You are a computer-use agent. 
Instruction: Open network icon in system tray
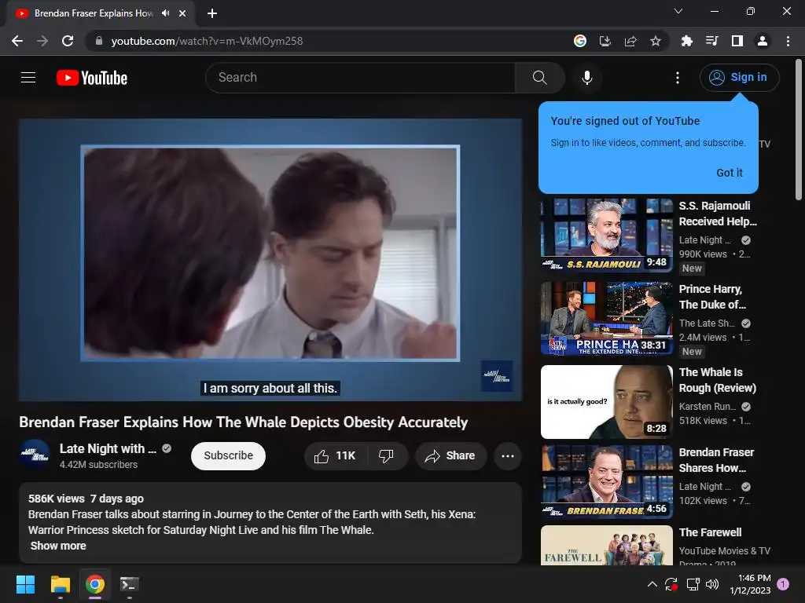tap(693, 584)
